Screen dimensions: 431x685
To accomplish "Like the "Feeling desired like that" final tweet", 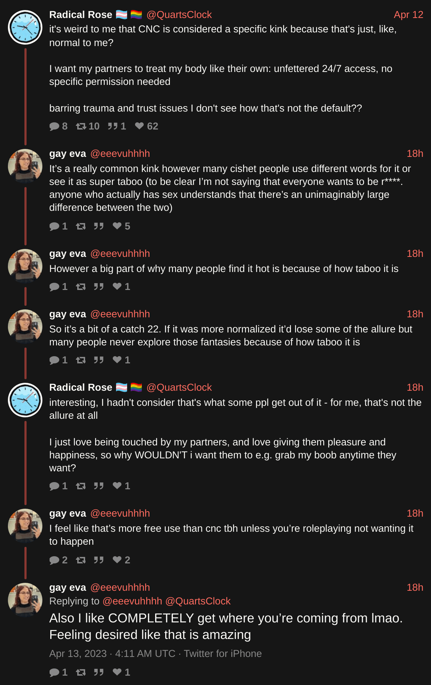I will pyautogui.click(x=117, y=672).
